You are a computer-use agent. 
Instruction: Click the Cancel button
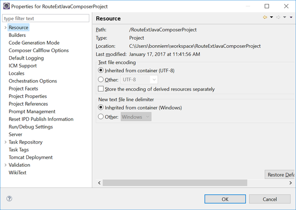point(270,199)
